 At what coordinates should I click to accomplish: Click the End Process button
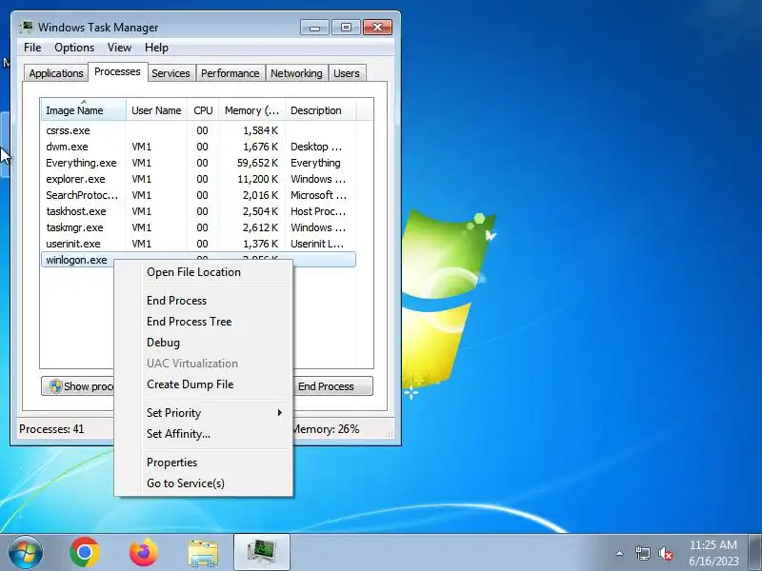coord(333,386)
